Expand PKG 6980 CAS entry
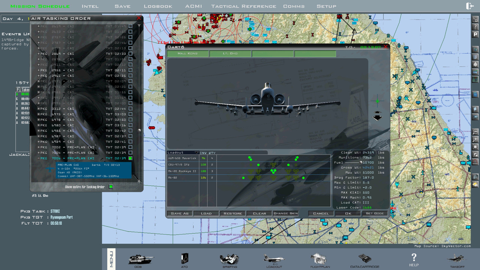480x270 pixels. click(x=38, y=125)
